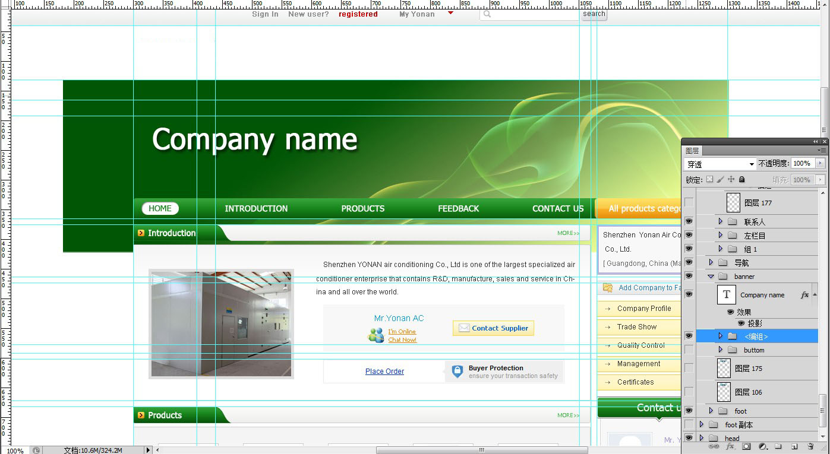
Task: Click the delete layer trash icon
Action: (x=810, y=446)
